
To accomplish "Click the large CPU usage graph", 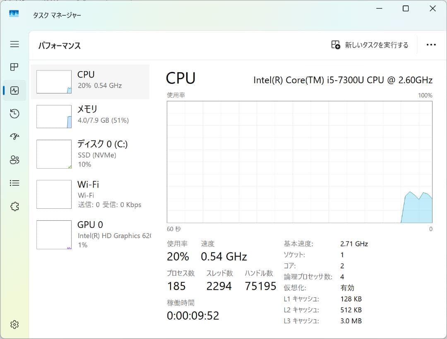I will [x=299, y=161].
